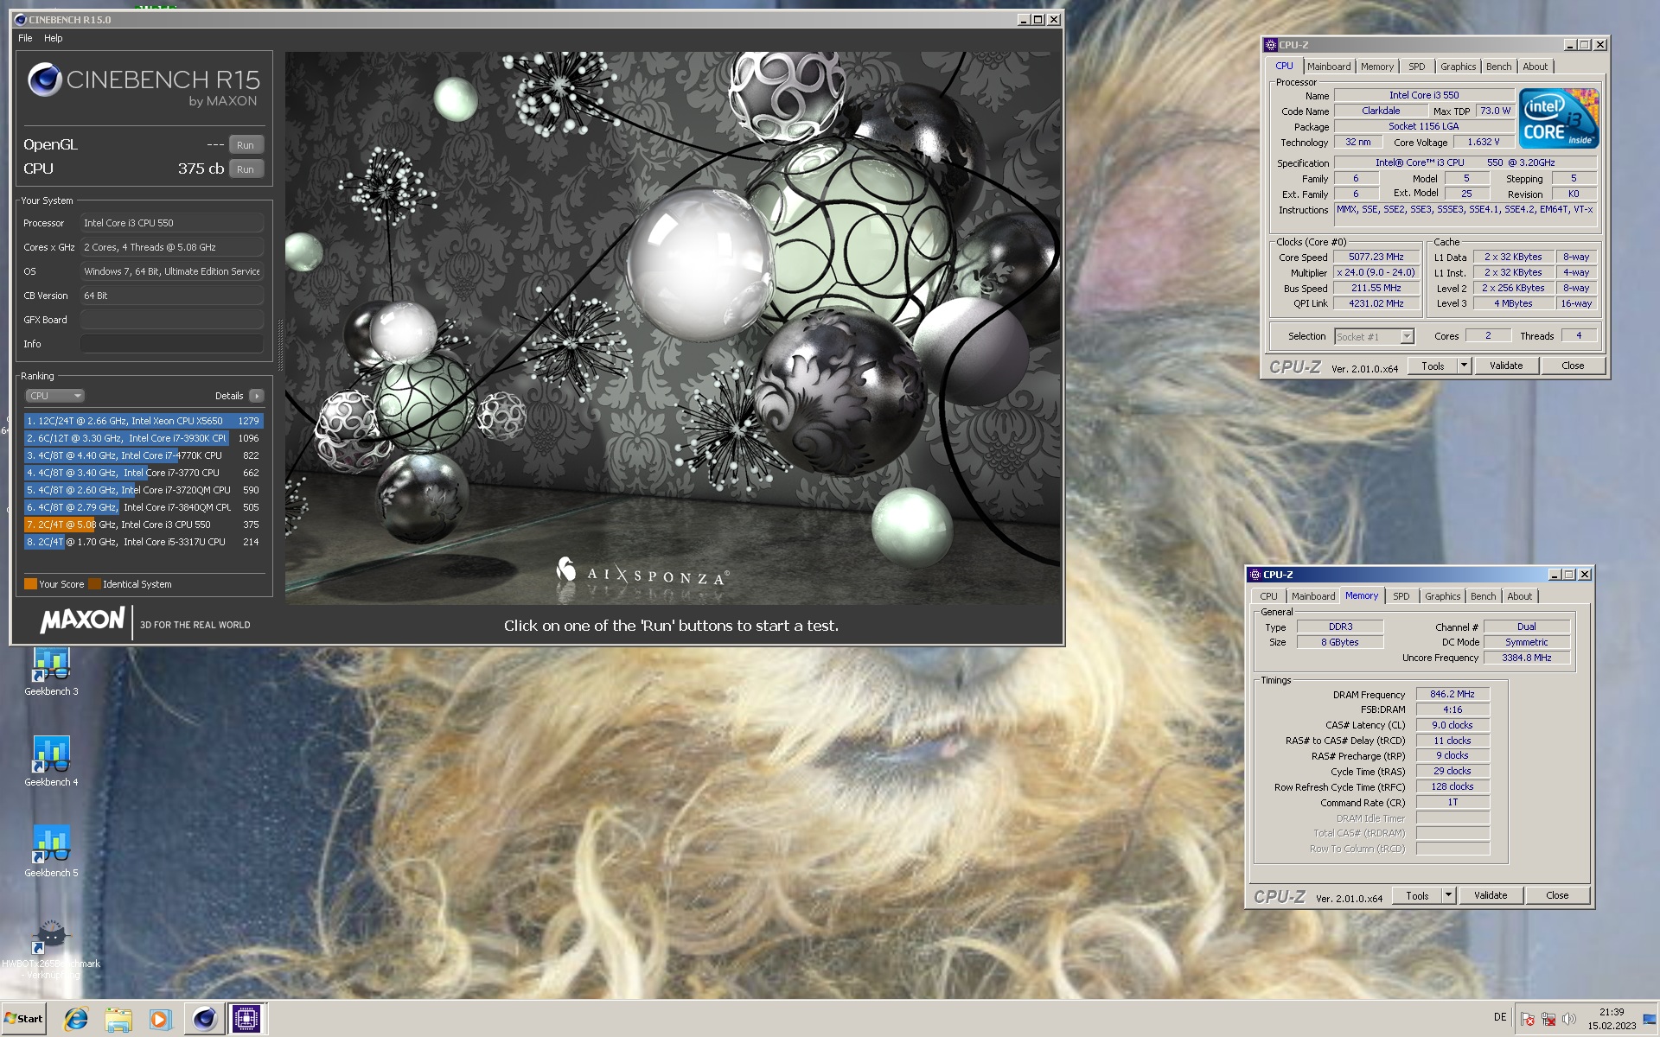Open Geekbench 5 desktop shortcut
This screenshot has width=1660, height=1037.
pos(51,852)
